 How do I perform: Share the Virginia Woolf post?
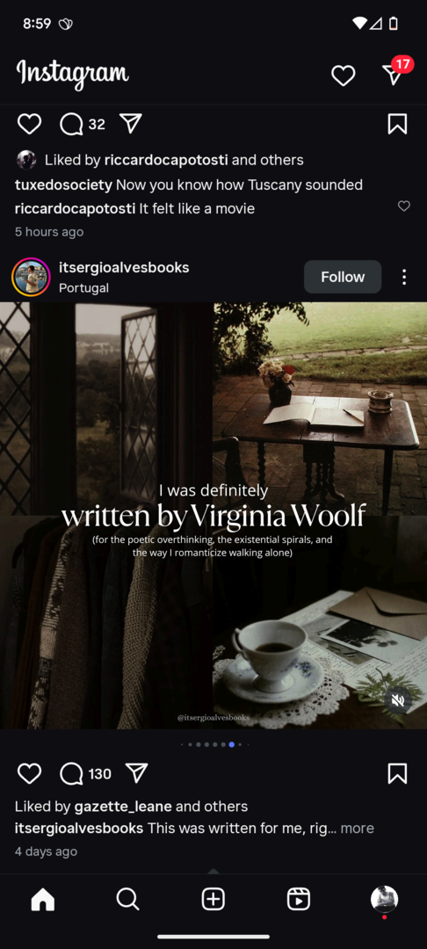137,772
